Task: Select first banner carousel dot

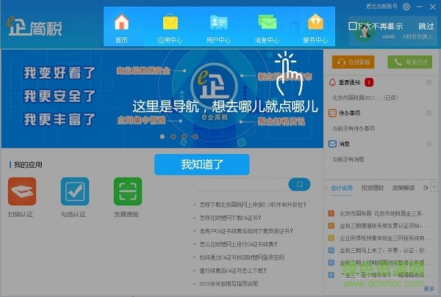Action: 162,136
